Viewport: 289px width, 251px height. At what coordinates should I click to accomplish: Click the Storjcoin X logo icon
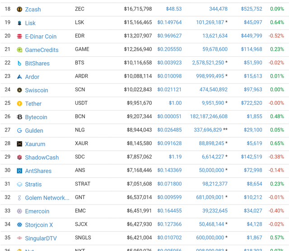19,225
